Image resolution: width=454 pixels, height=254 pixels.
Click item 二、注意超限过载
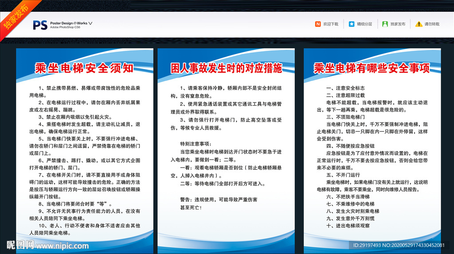(x=345, y=95)
